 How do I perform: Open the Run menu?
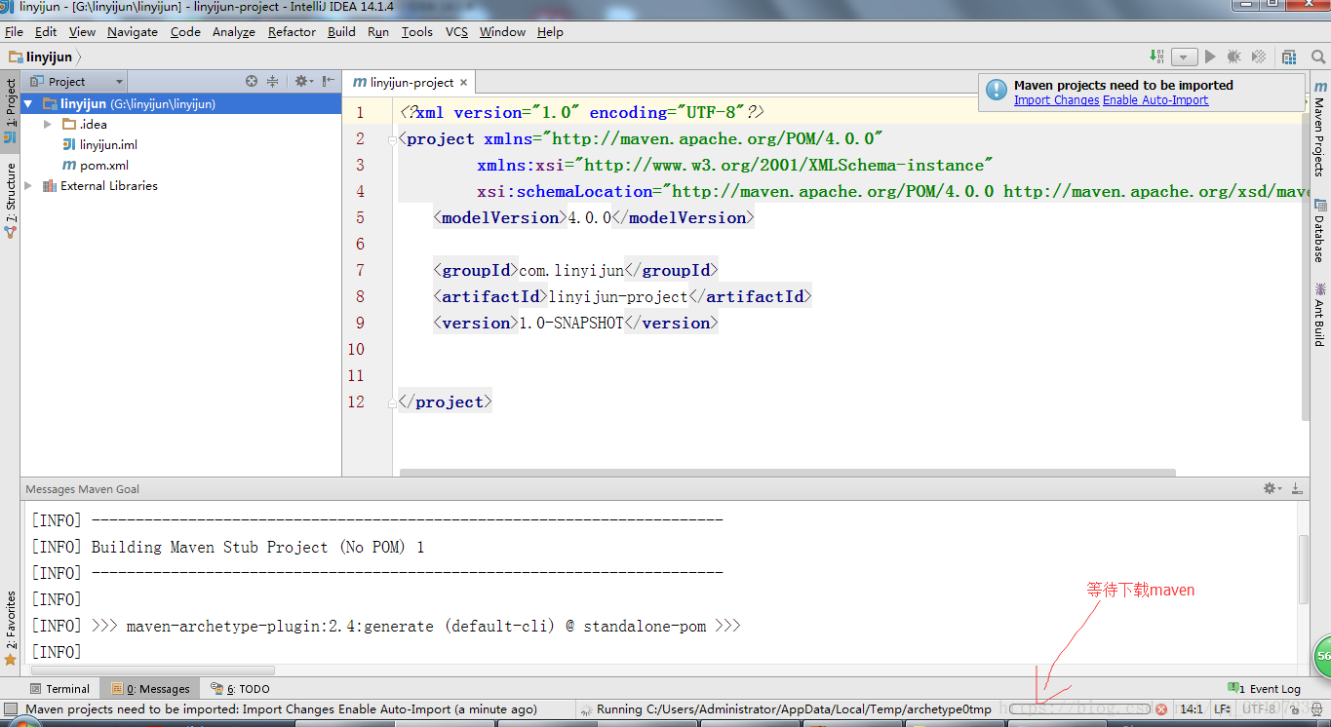tap(378, 31)
